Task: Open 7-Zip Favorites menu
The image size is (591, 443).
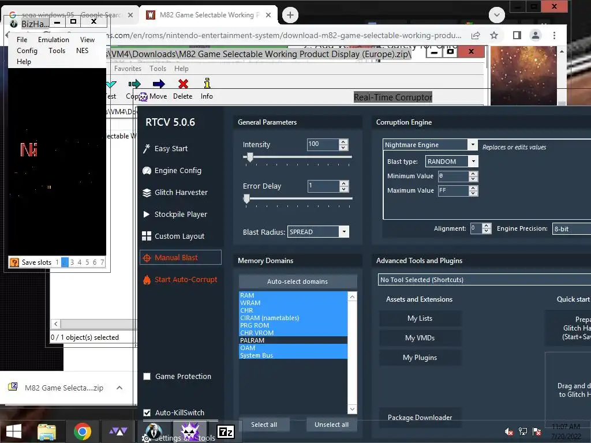Action: click(128, 69)
